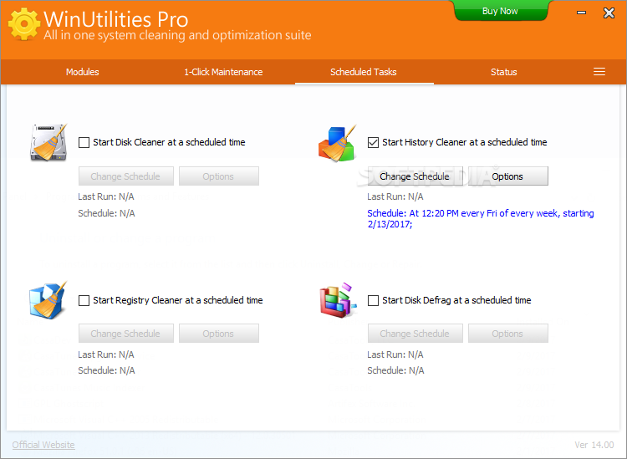Click the WinUtilities Pro title text
This screenshot has height=459, width=627.
(115, 19)
